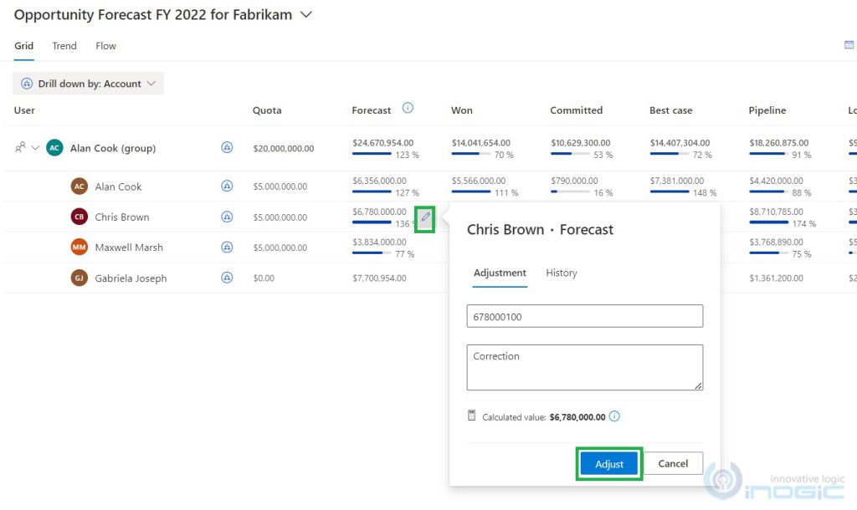Click the Adjust button

point(608,463)
